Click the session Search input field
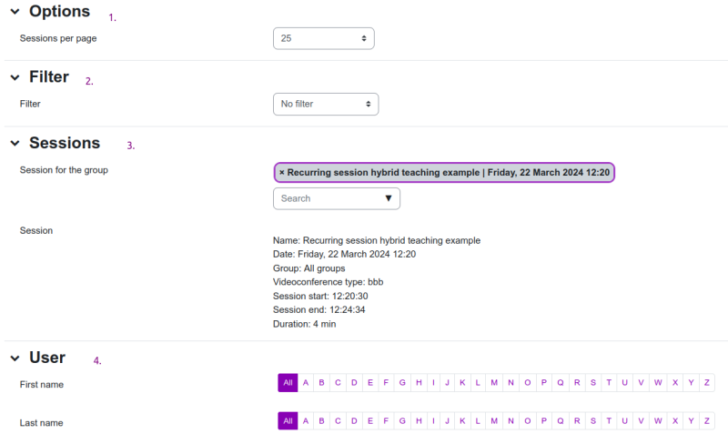The width and height of the screenshot is (728, 444). (x=328, y=198)
